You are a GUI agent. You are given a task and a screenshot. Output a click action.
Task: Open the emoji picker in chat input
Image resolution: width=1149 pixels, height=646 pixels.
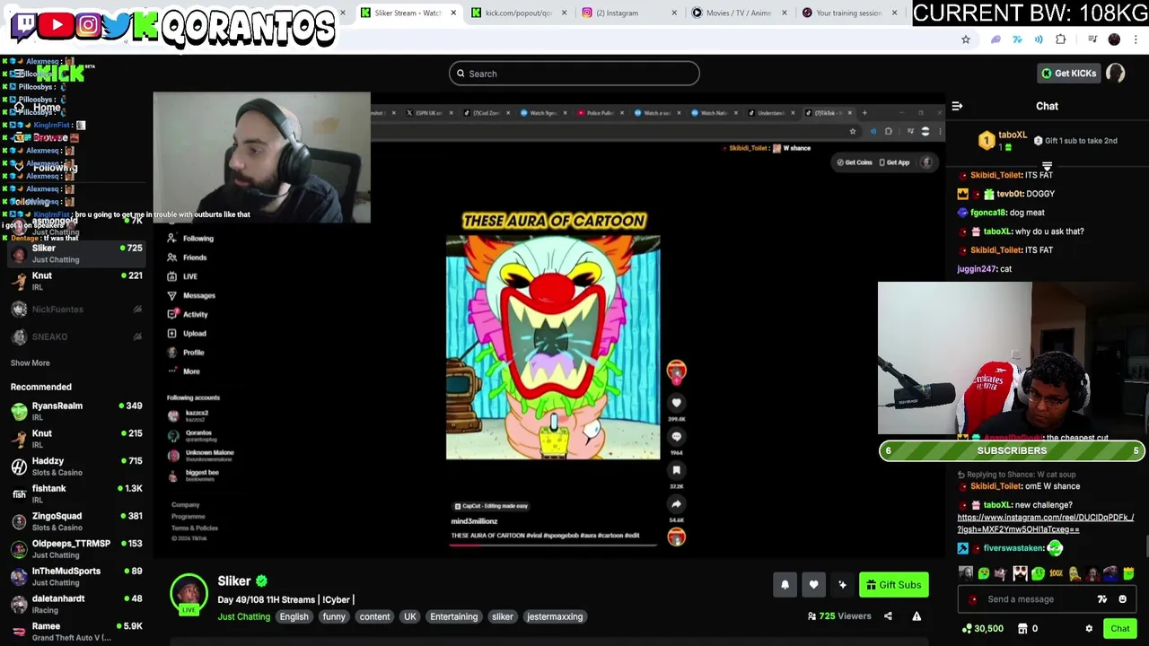coord(1122,599)
